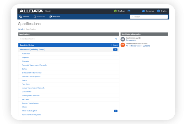Click the gray Specifications panel header
The height and width of the screenshot is (124, 186).
coord(69,34)
